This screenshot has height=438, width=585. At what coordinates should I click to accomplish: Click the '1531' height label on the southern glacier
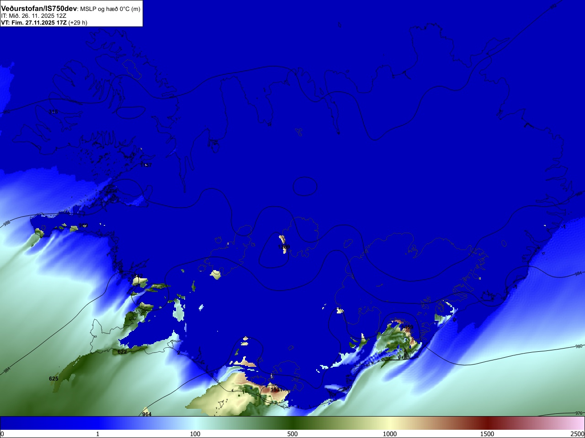click(x=276, y=390)
